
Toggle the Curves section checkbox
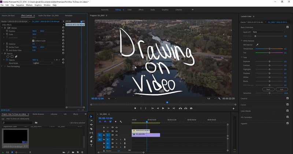point(287,104)
